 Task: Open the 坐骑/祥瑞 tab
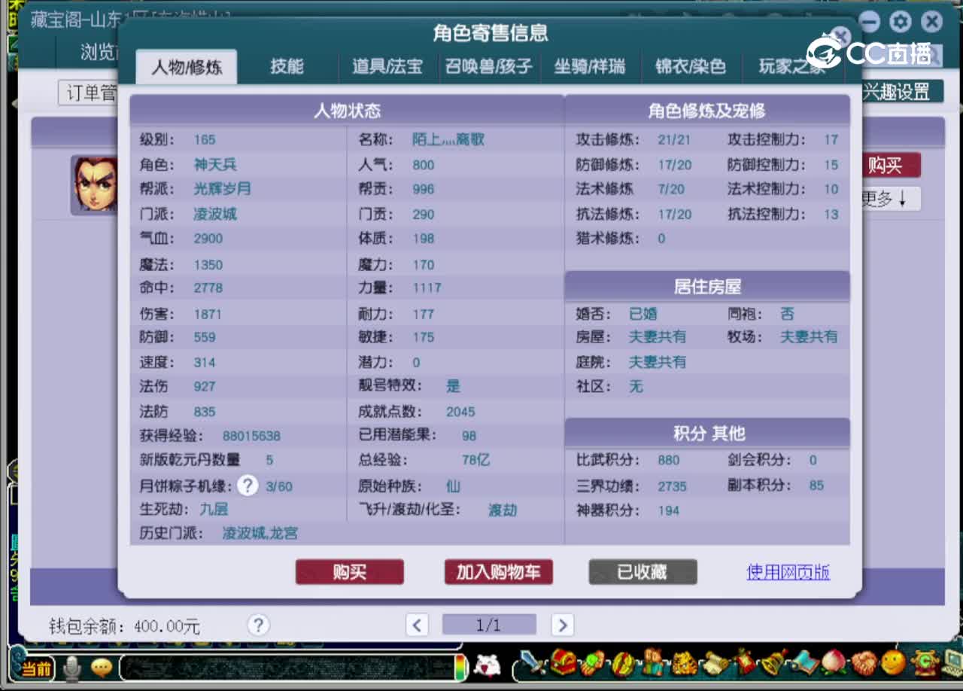point(590,66)
